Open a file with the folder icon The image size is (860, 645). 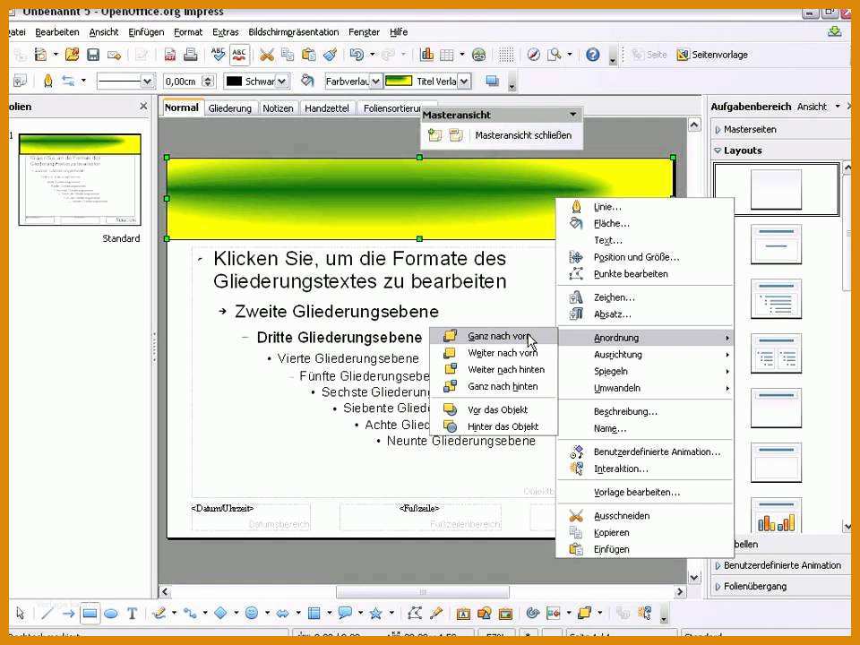[x=72, y=55]
